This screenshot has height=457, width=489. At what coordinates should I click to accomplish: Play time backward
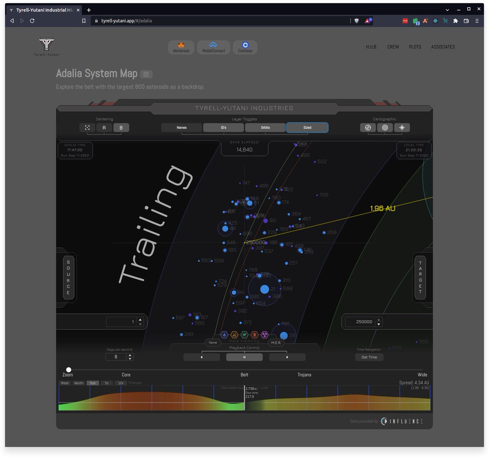click(202, 357)
